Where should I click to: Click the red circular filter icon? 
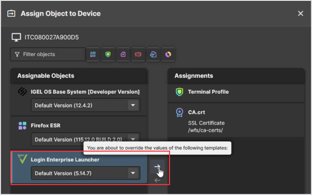[138, 54]
